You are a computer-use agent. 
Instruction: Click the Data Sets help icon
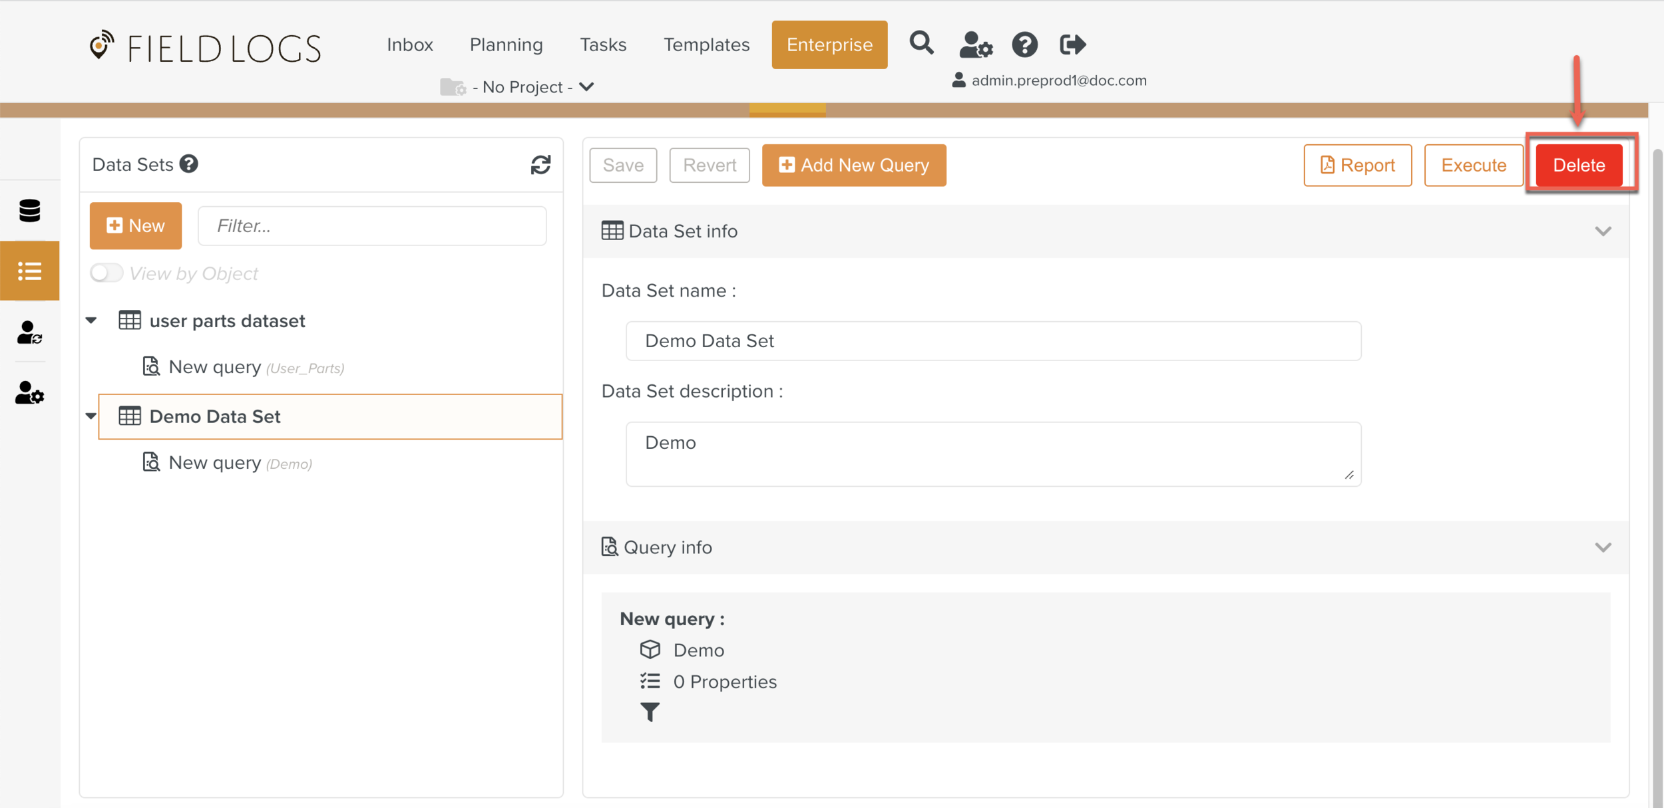(189, 164)
